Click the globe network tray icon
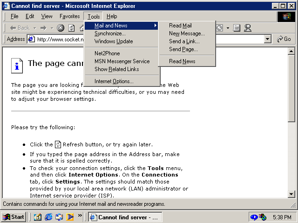Screen dimensions: 298x223 (263, 217)
